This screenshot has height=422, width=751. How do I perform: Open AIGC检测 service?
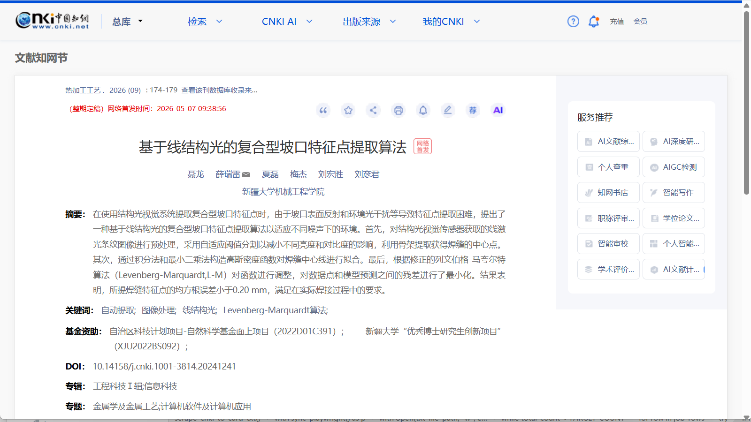pos(674,167)
